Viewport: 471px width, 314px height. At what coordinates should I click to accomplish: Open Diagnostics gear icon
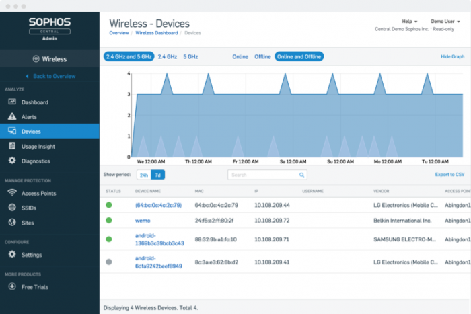(x=11, y=161)
